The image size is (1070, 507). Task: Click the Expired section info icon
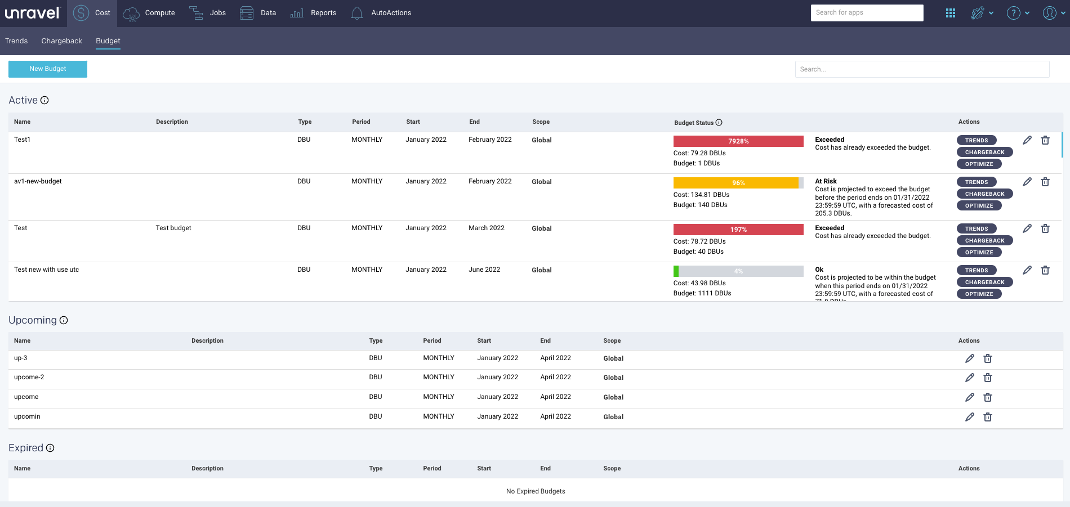click(50, 448)
